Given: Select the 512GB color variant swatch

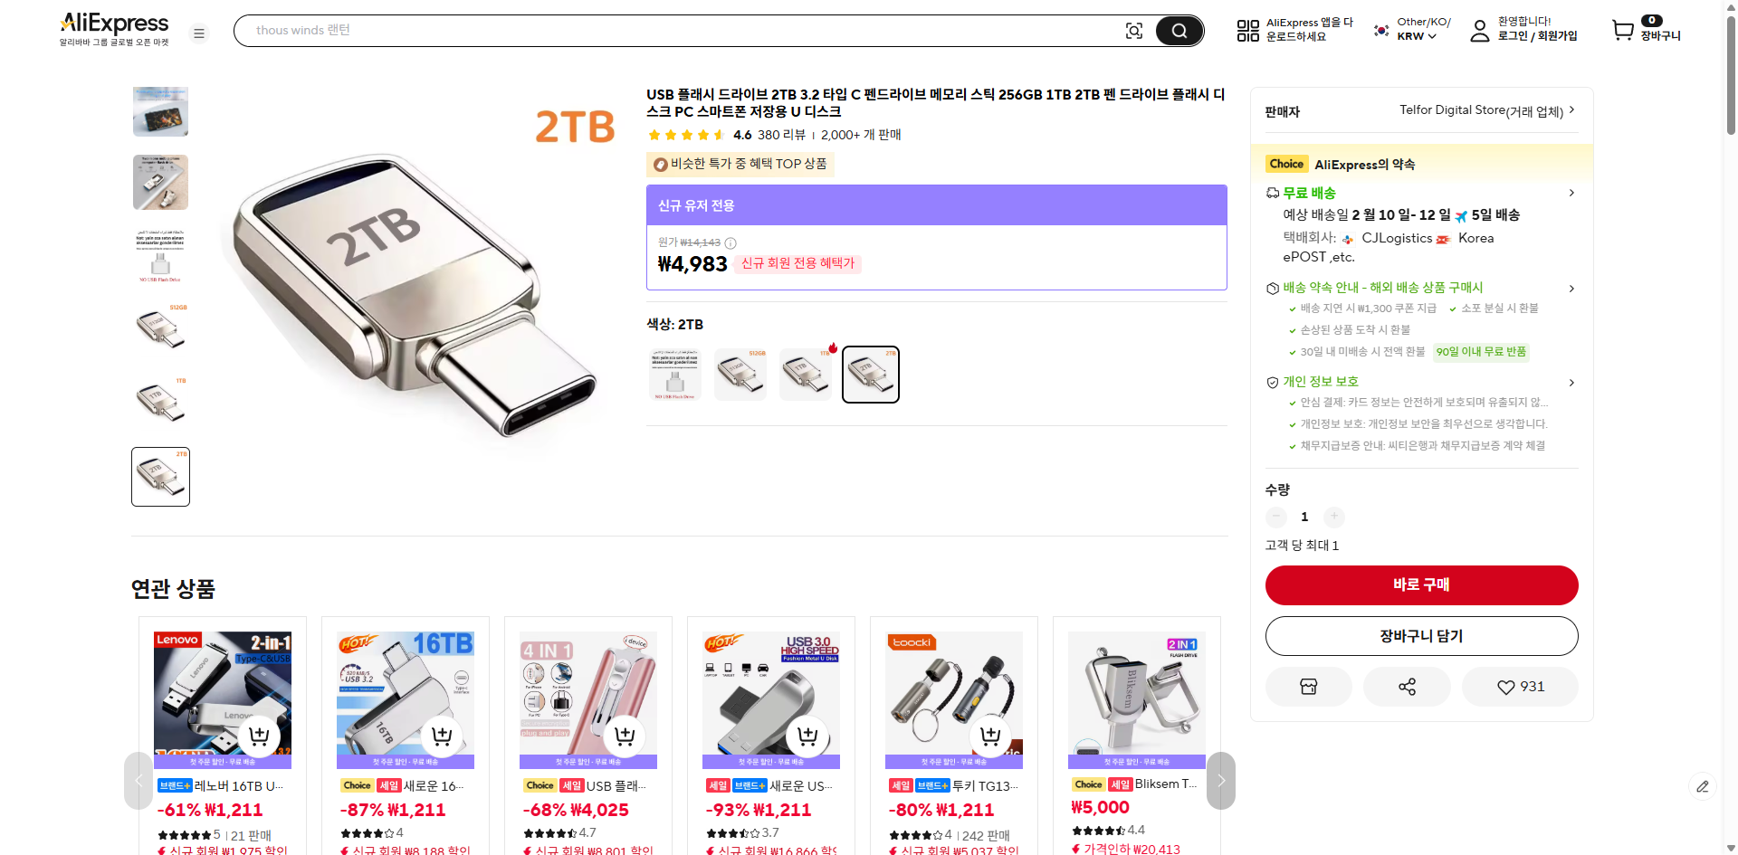Looking at the screenshot, I should click(x=740, y=374).
